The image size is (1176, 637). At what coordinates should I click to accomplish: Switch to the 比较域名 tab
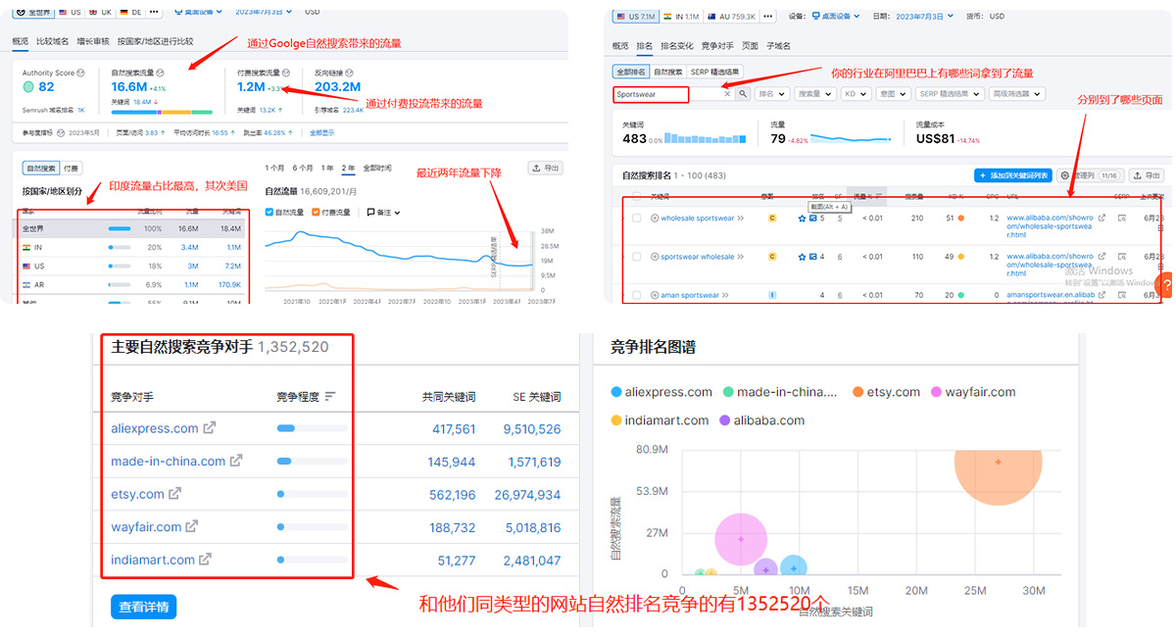point(52,41)
